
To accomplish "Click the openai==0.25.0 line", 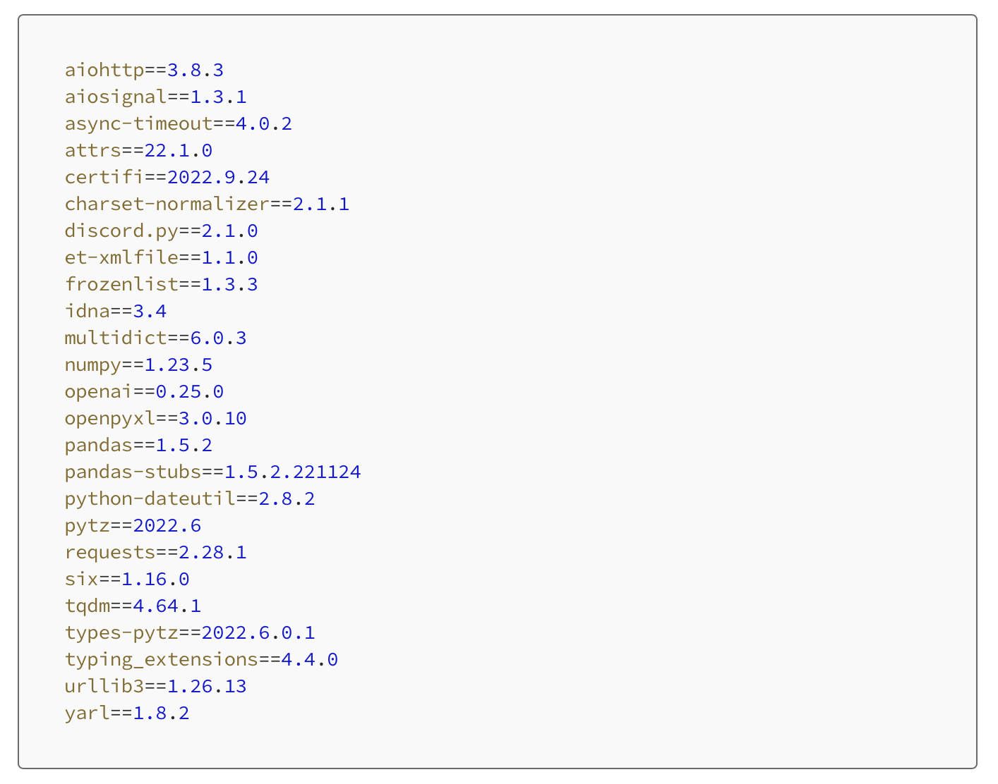I will [144, 391].
